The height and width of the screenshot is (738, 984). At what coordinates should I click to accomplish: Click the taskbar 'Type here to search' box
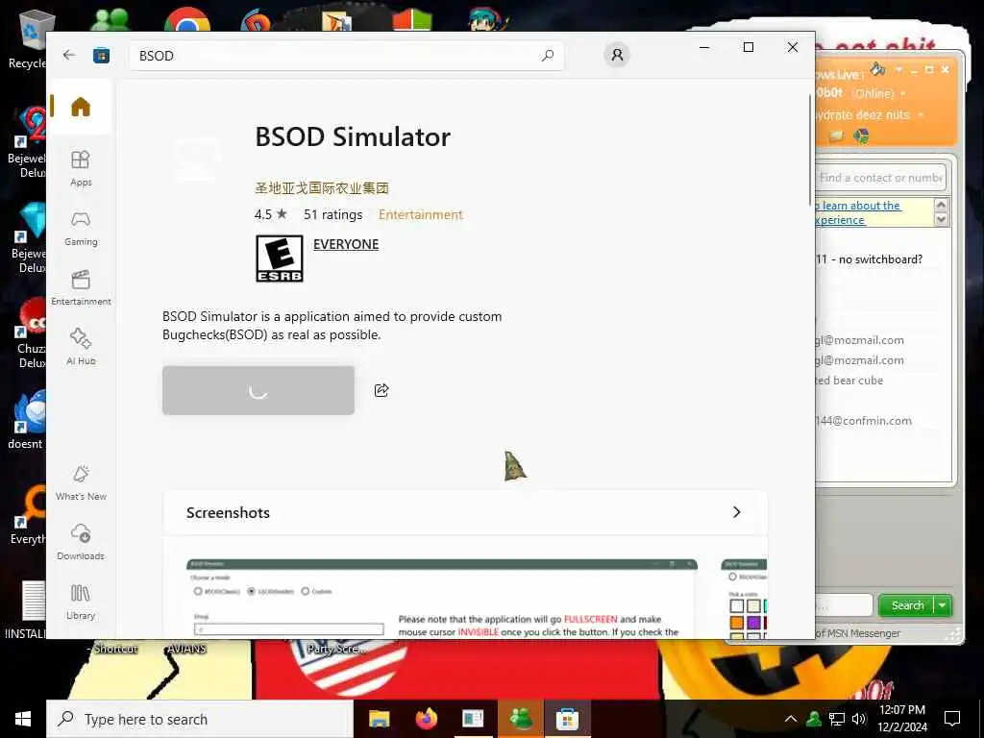[x=200, y=719]
